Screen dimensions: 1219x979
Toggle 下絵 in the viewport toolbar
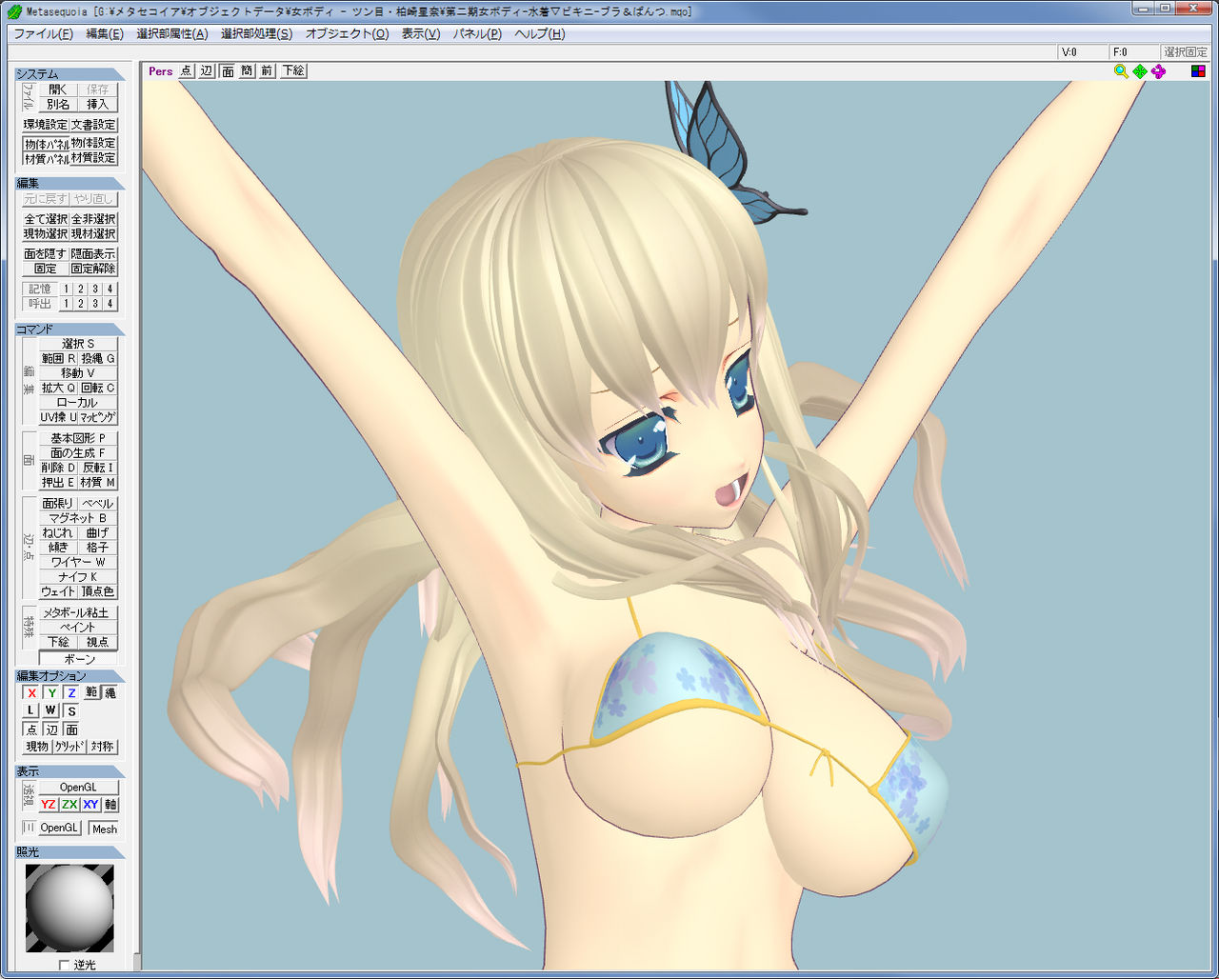pos(292,71)
